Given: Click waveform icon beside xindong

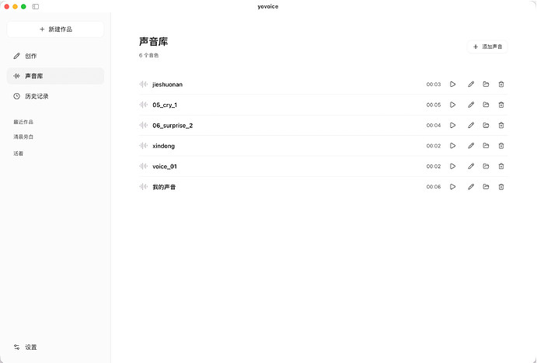Looking at the screenshot, I should tap(143, 146).
